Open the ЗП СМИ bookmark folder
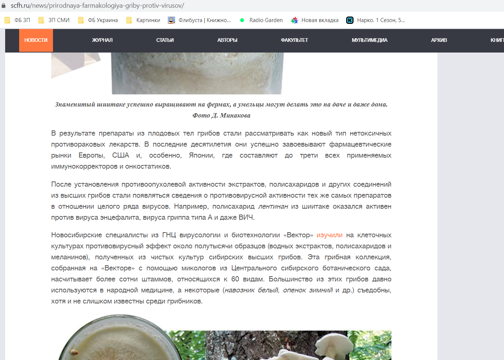The width and height of the screenshot is (504, 360). [54, 20]
